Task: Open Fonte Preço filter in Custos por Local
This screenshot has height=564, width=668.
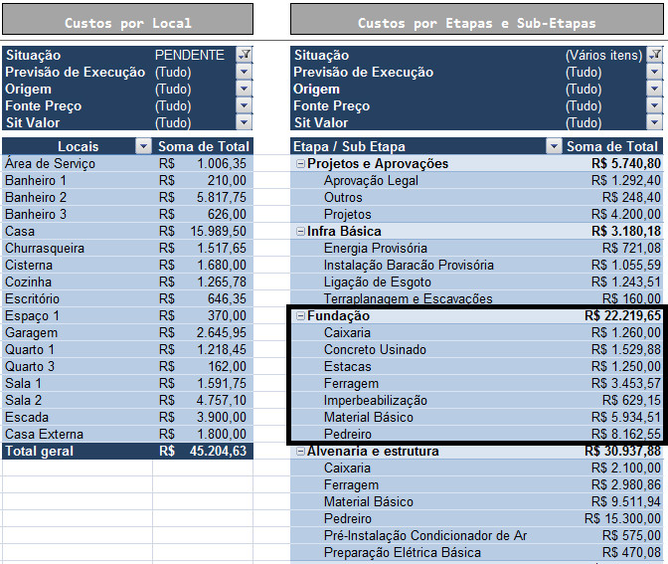Action: [245, 105]
